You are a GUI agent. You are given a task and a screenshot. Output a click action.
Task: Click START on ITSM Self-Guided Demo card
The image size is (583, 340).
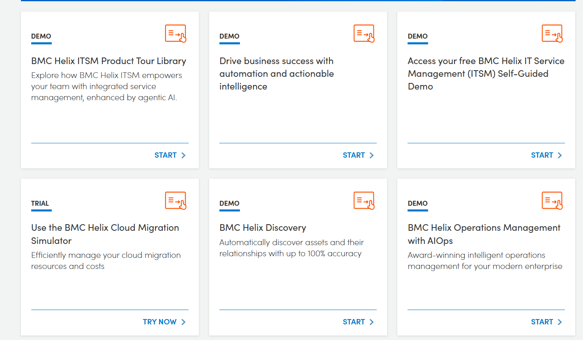pos(542,155)
